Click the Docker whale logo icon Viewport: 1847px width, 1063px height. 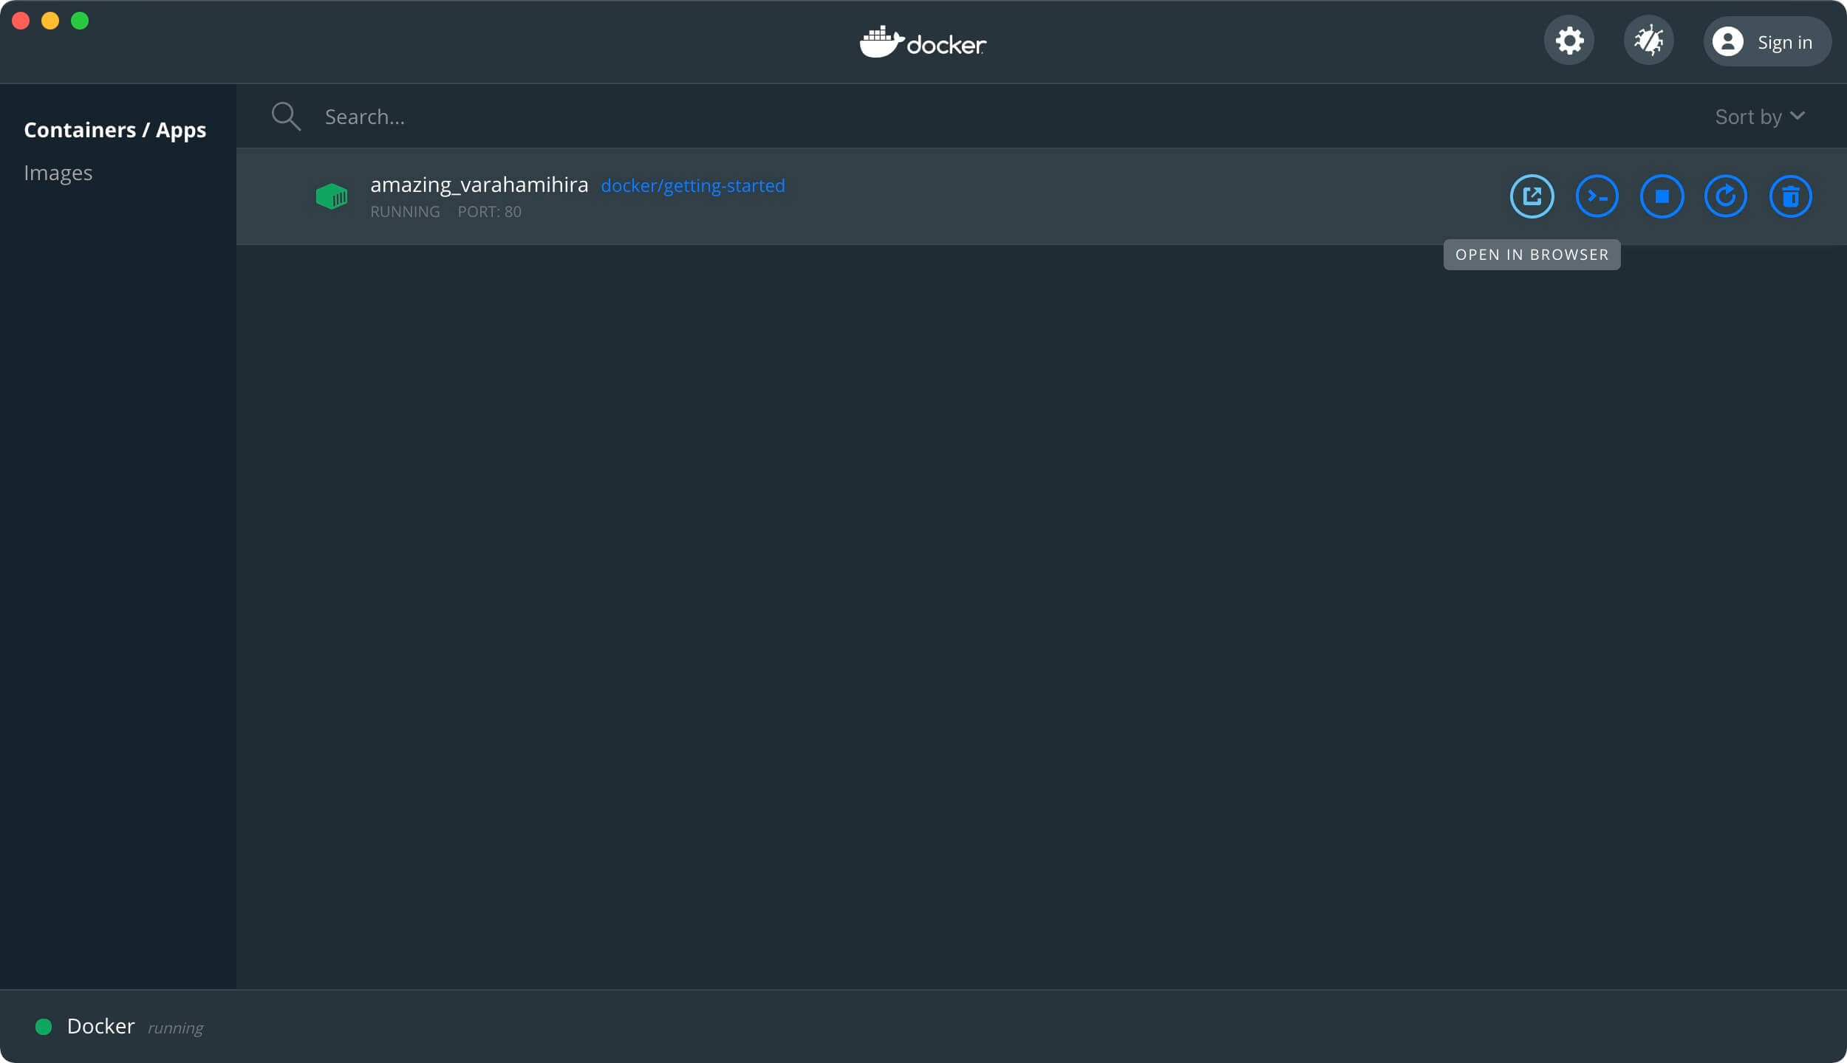click(x=879, y=42)
